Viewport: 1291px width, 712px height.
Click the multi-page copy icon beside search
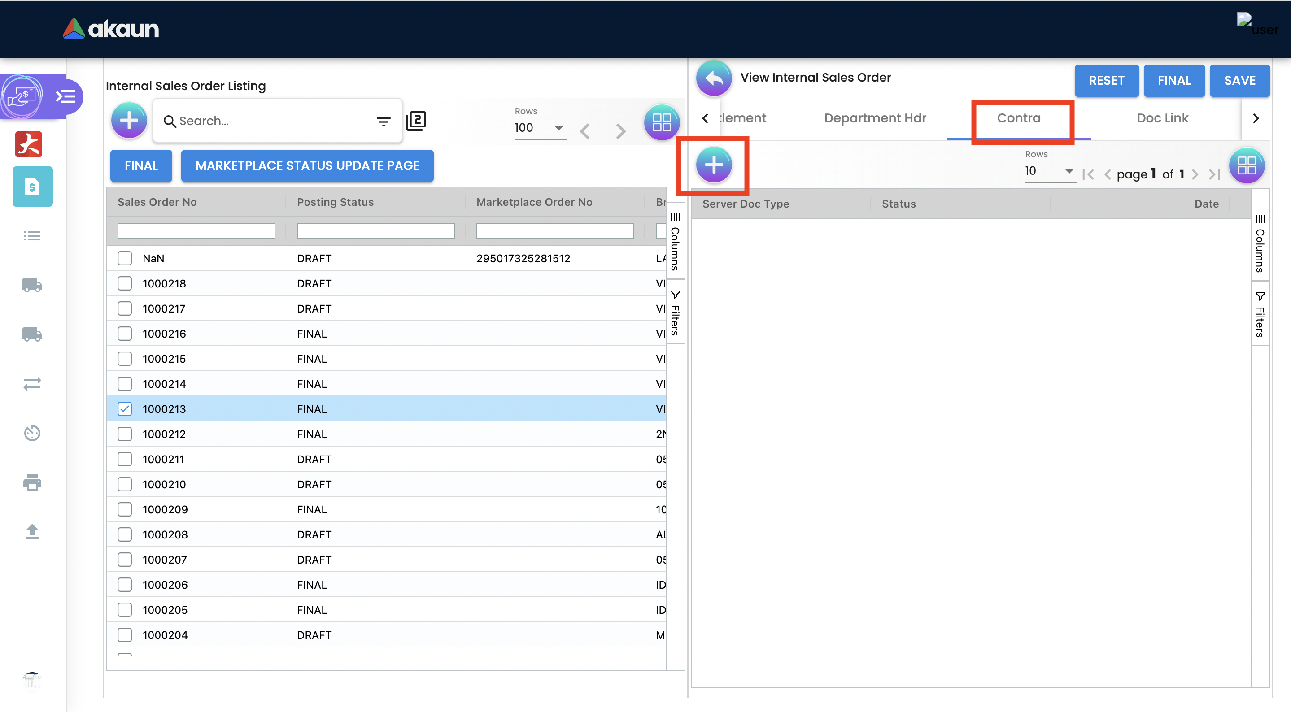tap(416, 121)
